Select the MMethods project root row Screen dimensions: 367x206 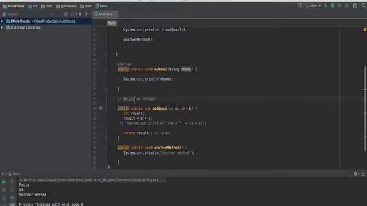pos(46,21)
